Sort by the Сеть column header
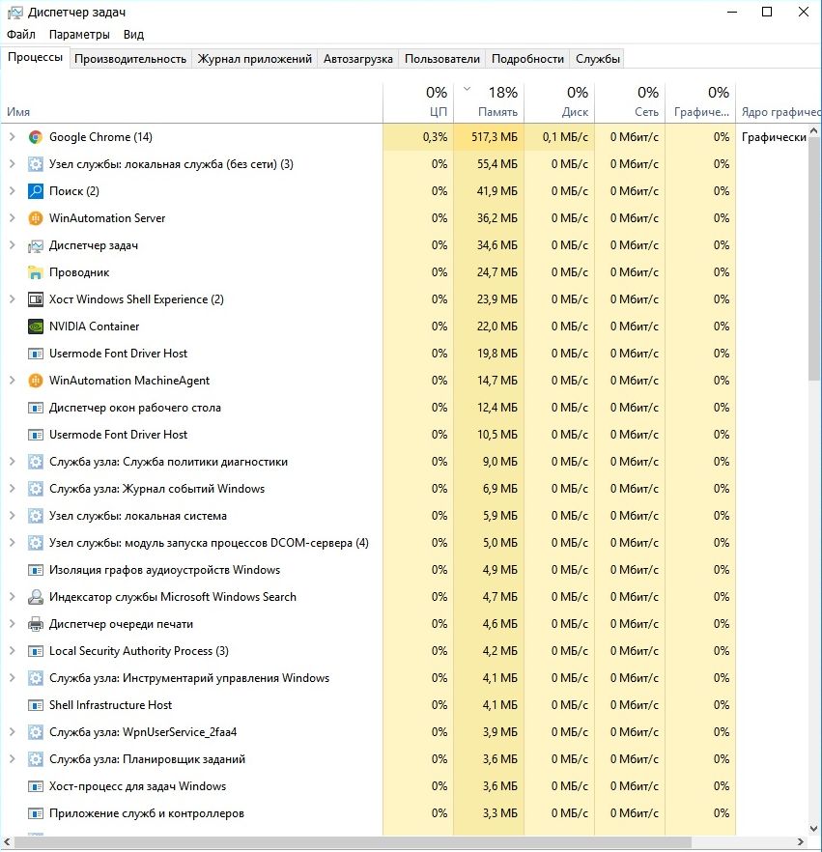The height and width of the screenshot is (852, 822). tap(630, 103)
